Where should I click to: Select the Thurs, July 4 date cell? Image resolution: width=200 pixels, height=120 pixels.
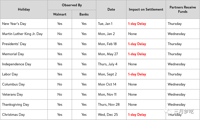pos(107,64)
